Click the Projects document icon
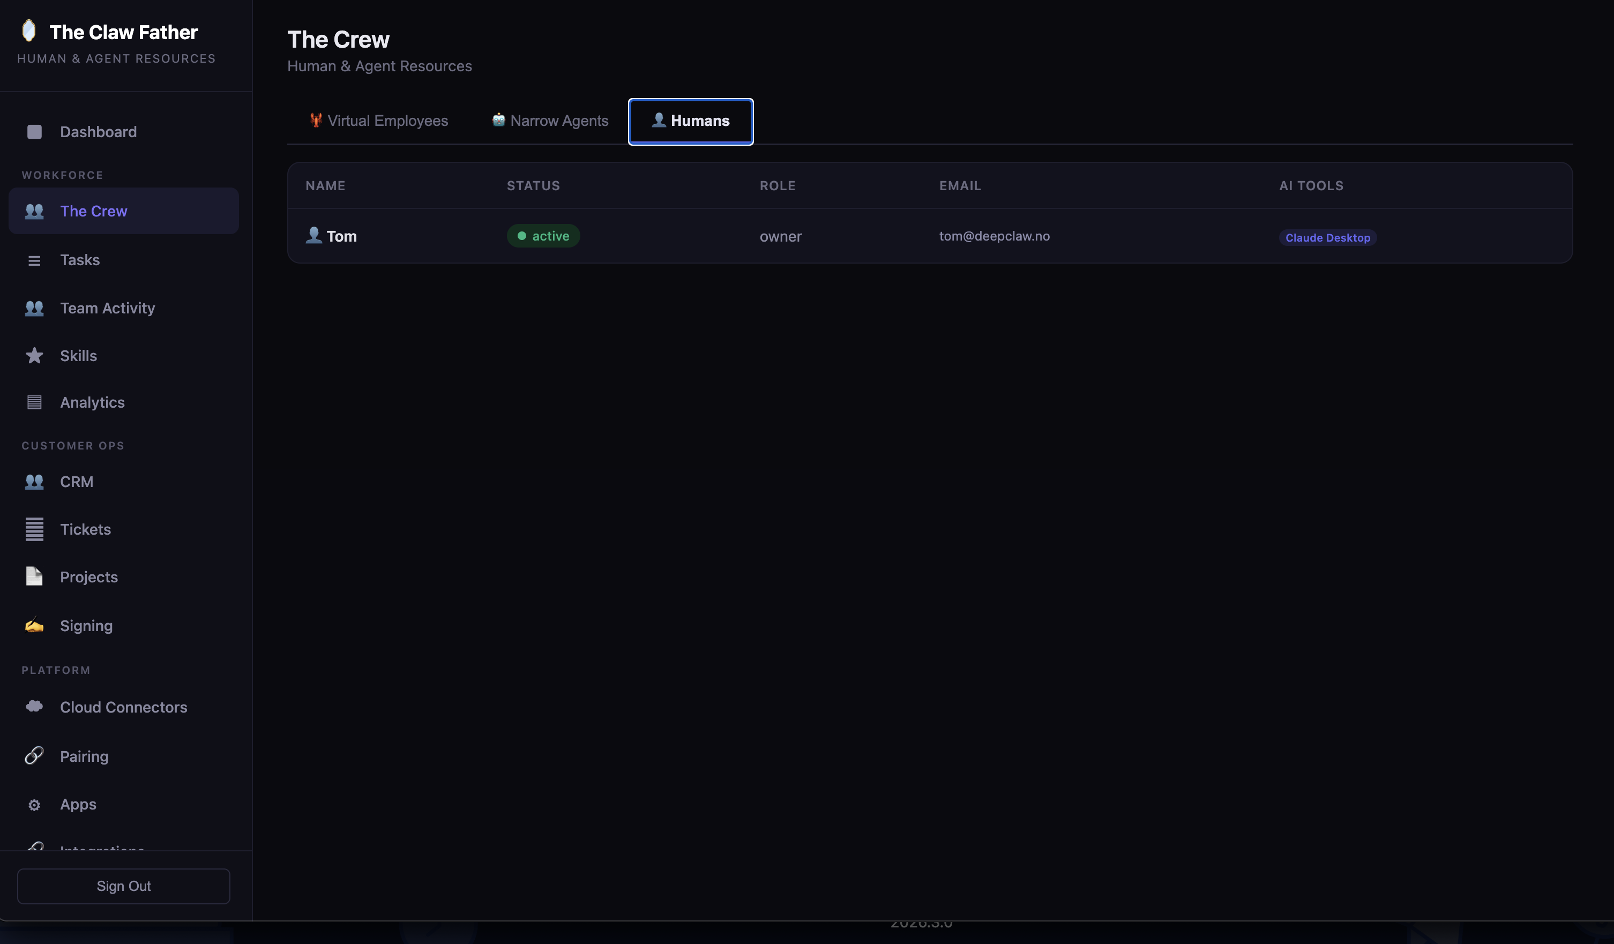1614x944 pixels. [x=34, y=576]
